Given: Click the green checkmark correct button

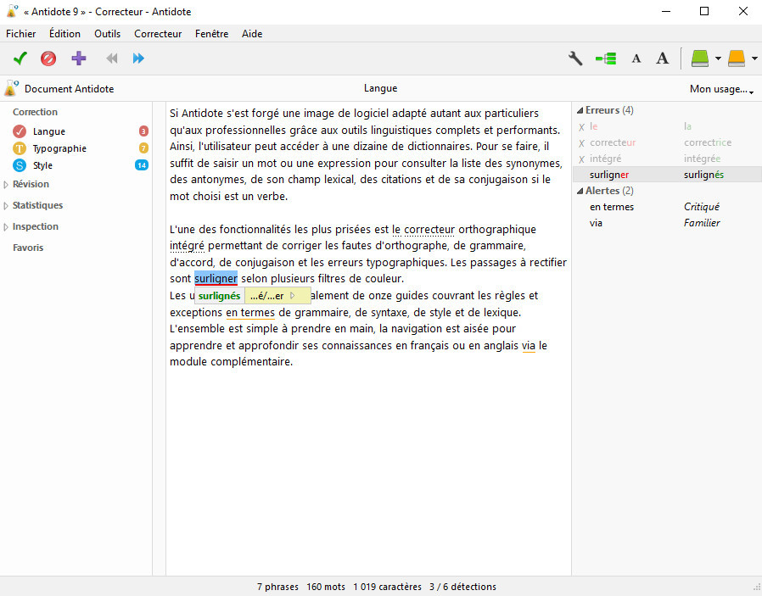Looking at the screenshot, I should pyautogui.click(x=20, y=58).
